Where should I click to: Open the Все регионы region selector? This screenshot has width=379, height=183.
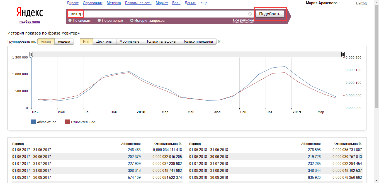click(243, 20)
